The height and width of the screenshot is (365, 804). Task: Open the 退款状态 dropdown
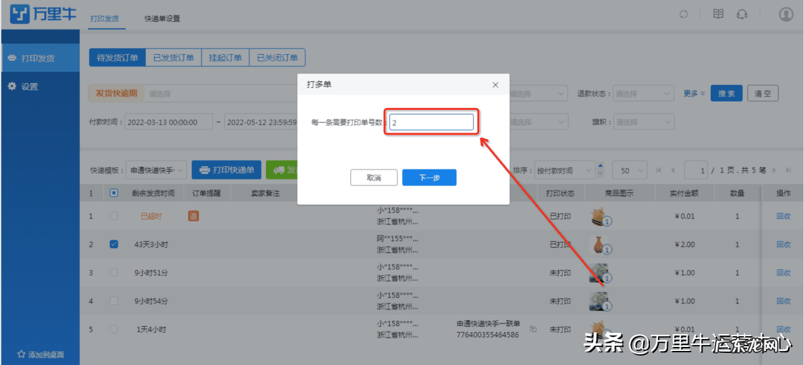coord(643,94)
